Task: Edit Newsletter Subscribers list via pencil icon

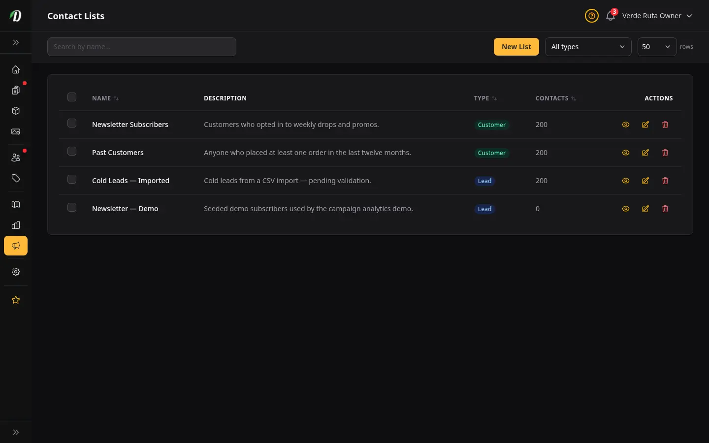Action: tap(645, 125)
